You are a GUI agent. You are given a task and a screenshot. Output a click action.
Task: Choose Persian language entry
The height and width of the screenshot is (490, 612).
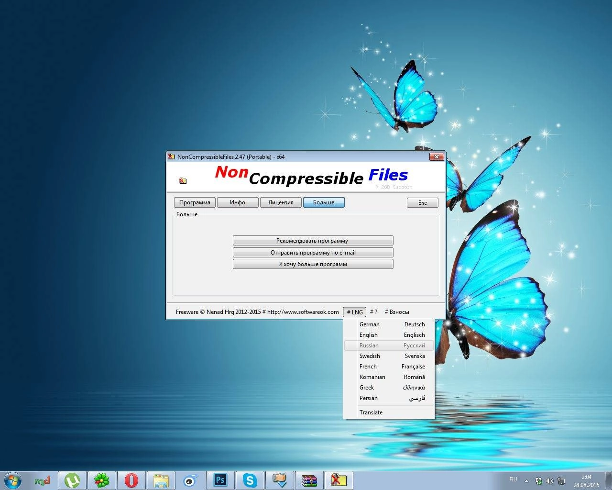[389, 398]
